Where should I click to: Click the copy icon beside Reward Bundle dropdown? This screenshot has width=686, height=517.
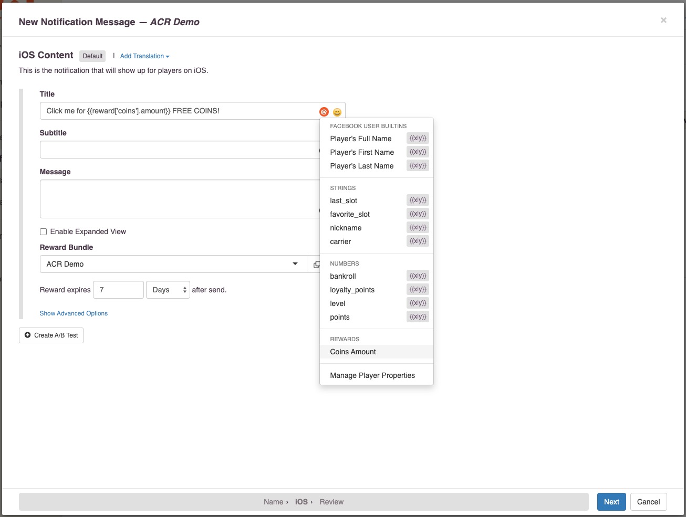click(316, 265)
